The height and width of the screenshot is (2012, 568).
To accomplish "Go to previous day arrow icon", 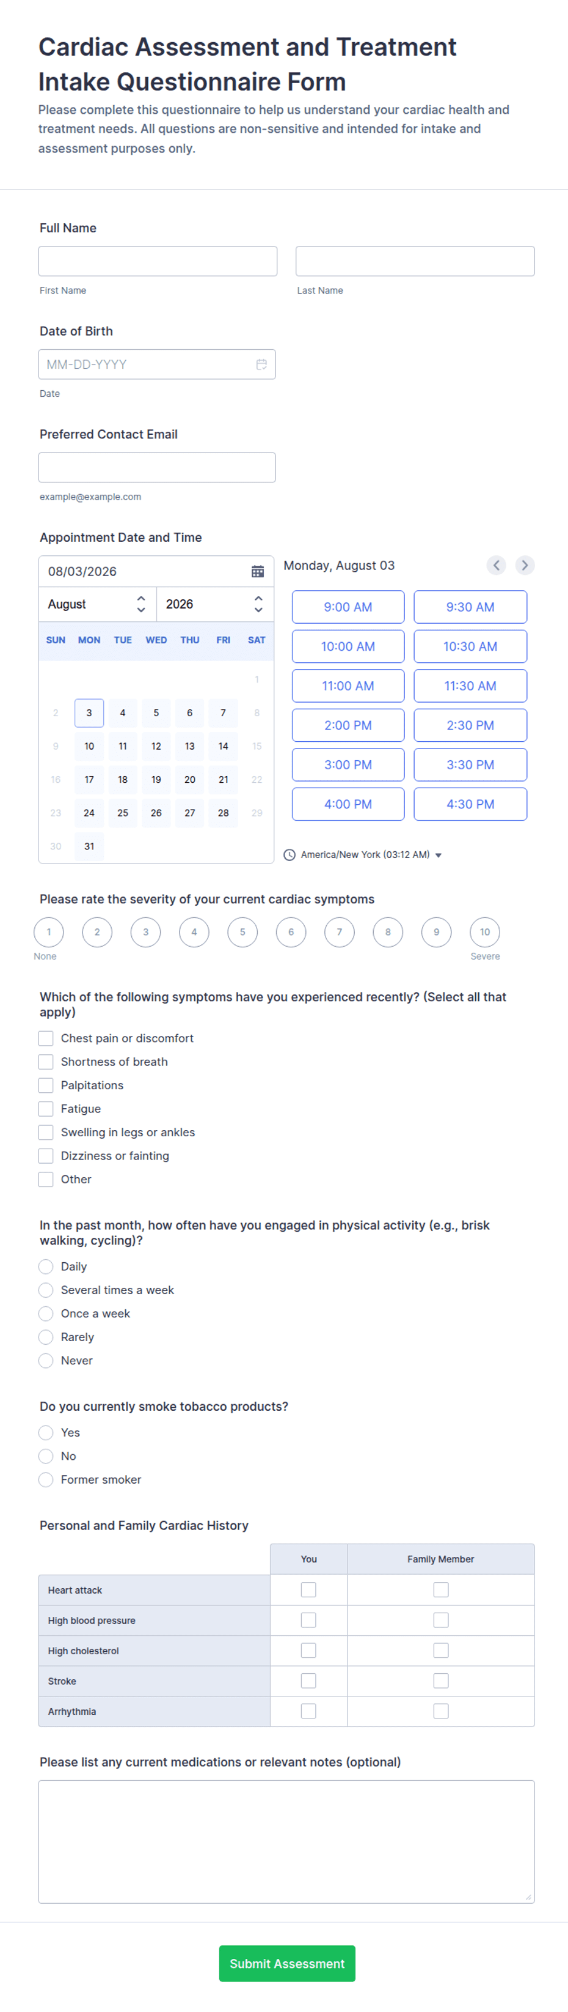I will tap(496, 566).
